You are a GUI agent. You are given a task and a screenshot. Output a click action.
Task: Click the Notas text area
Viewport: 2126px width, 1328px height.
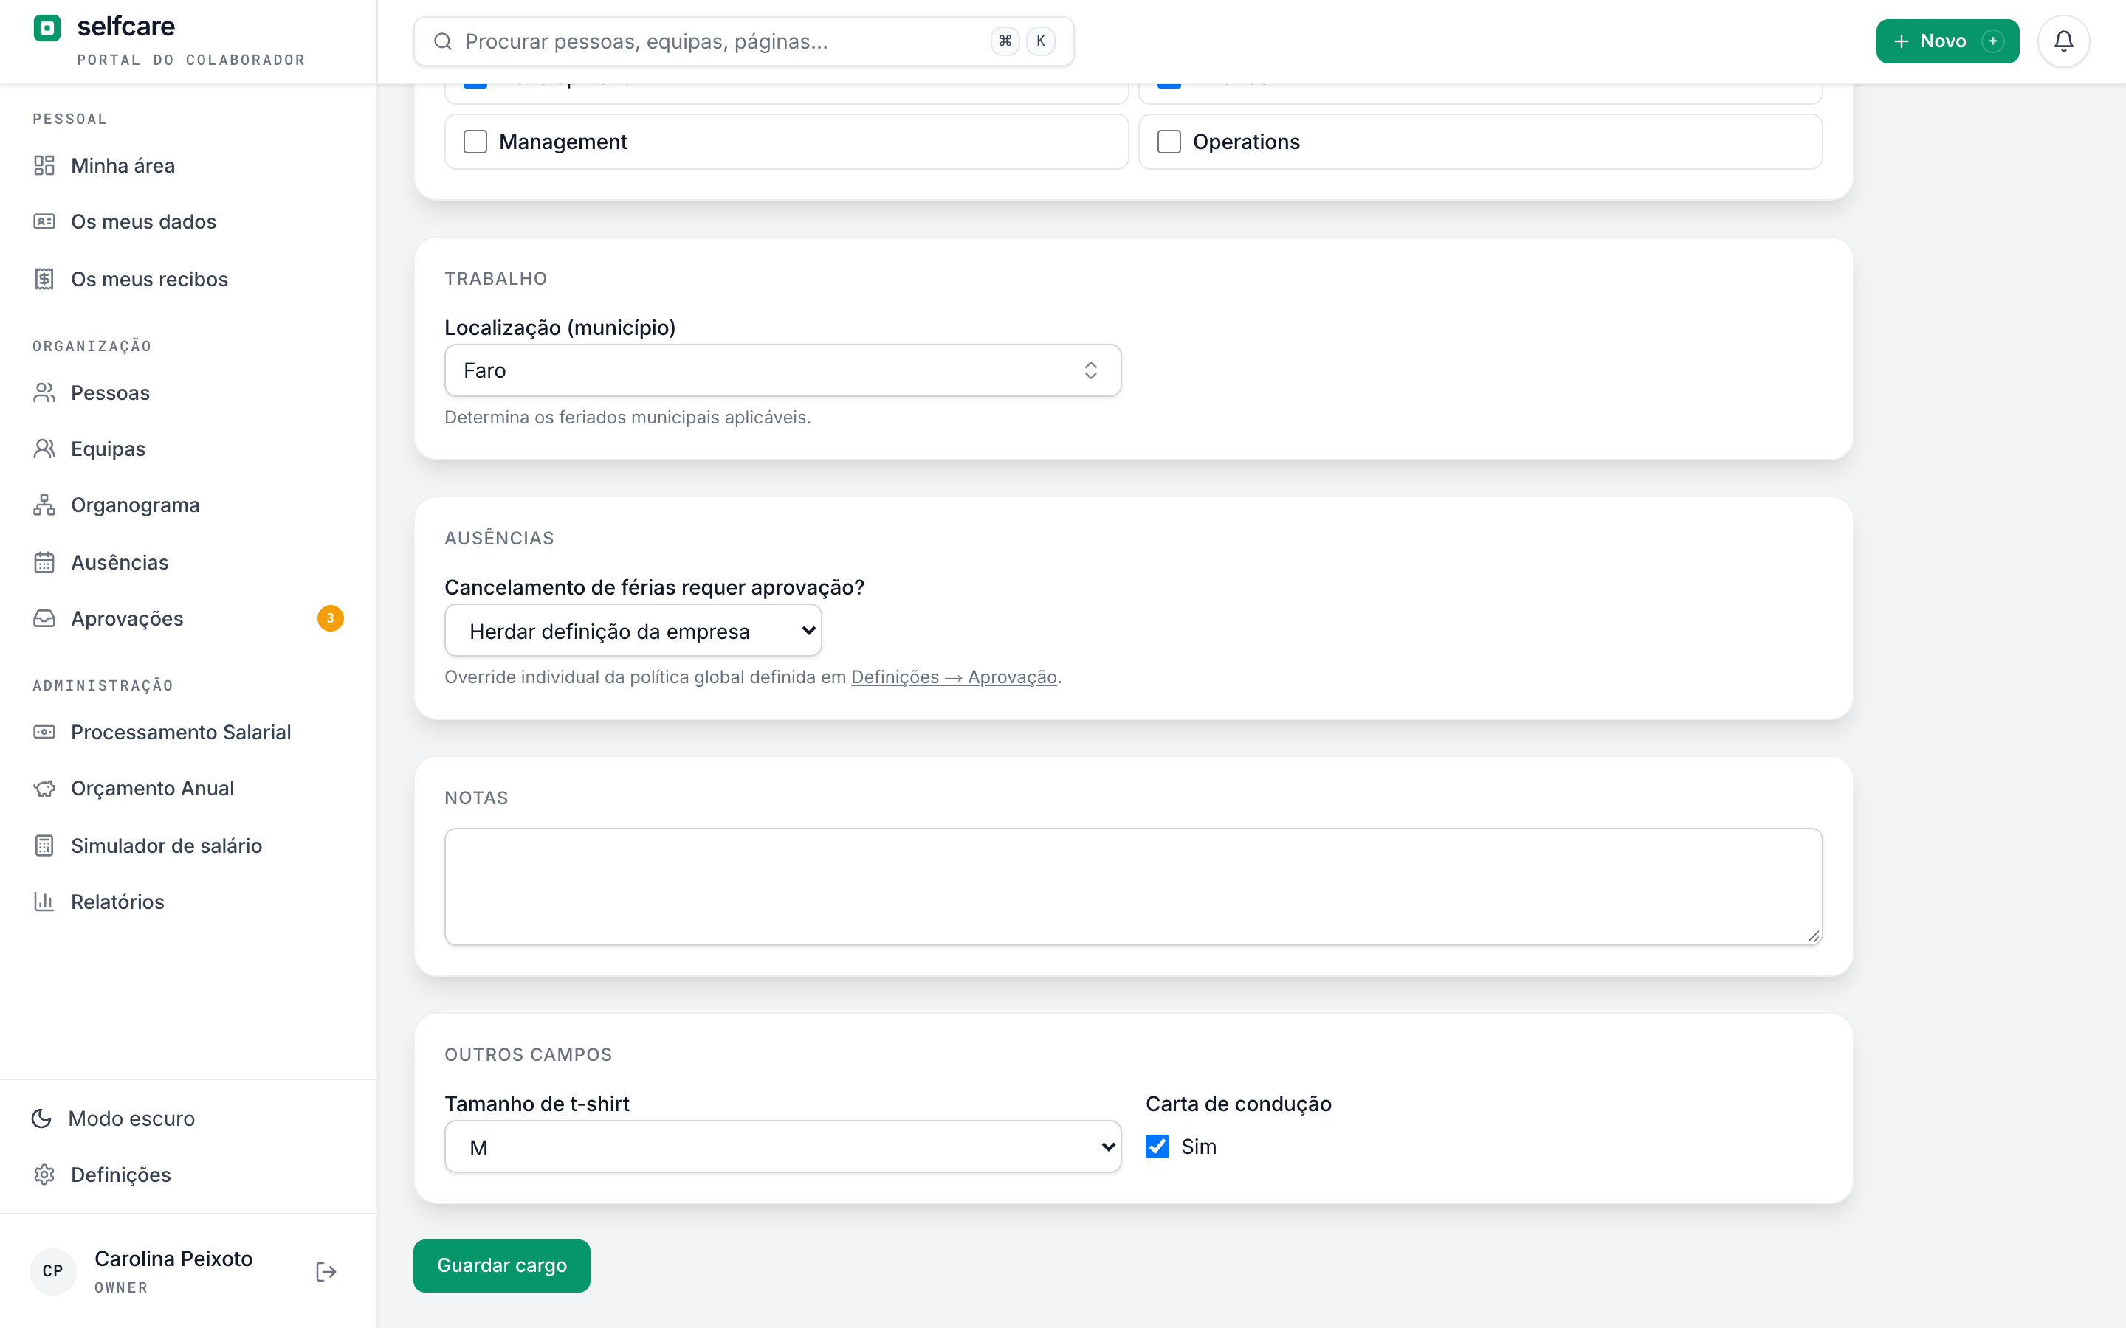point(1133,886)
